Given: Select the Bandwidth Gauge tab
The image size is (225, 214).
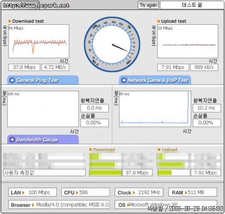Looking at the screenshot, I should (43, 140).
